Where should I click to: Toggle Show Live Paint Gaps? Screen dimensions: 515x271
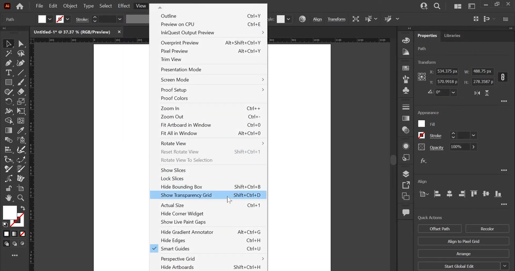tap(208, 222)
